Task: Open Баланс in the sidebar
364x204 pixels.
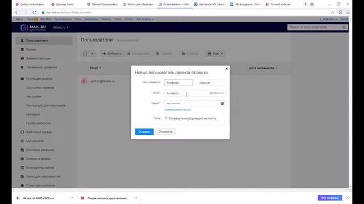Action: [31, 49]
